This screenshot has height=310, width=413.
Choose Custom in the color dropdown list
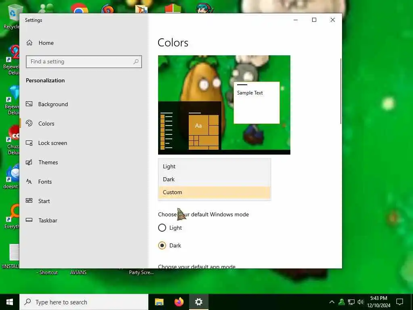pos(215,192)
